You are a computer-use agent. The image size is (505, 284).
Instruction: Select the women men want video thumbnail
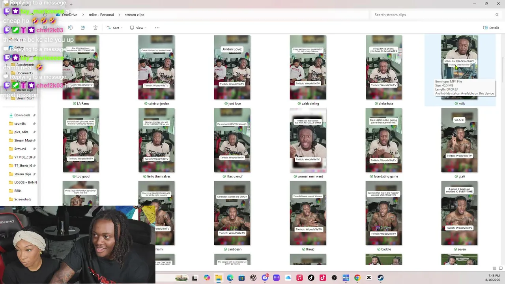(308, 140)
